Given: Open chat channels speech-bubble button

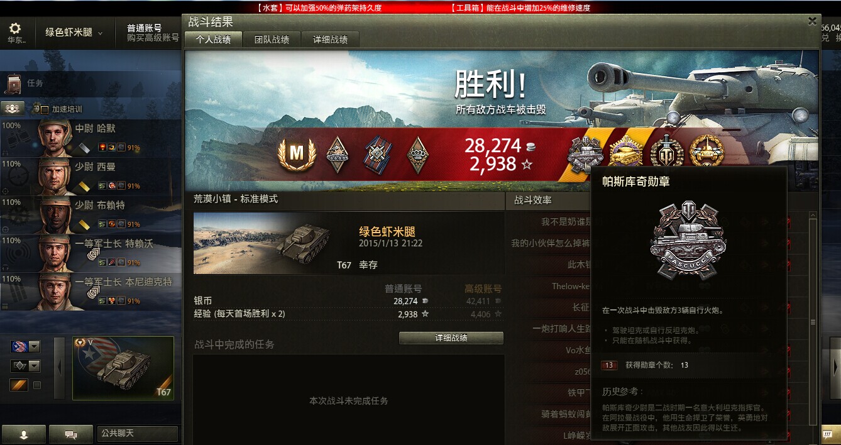Looking at the screenshot, I should tap(70, 434).
